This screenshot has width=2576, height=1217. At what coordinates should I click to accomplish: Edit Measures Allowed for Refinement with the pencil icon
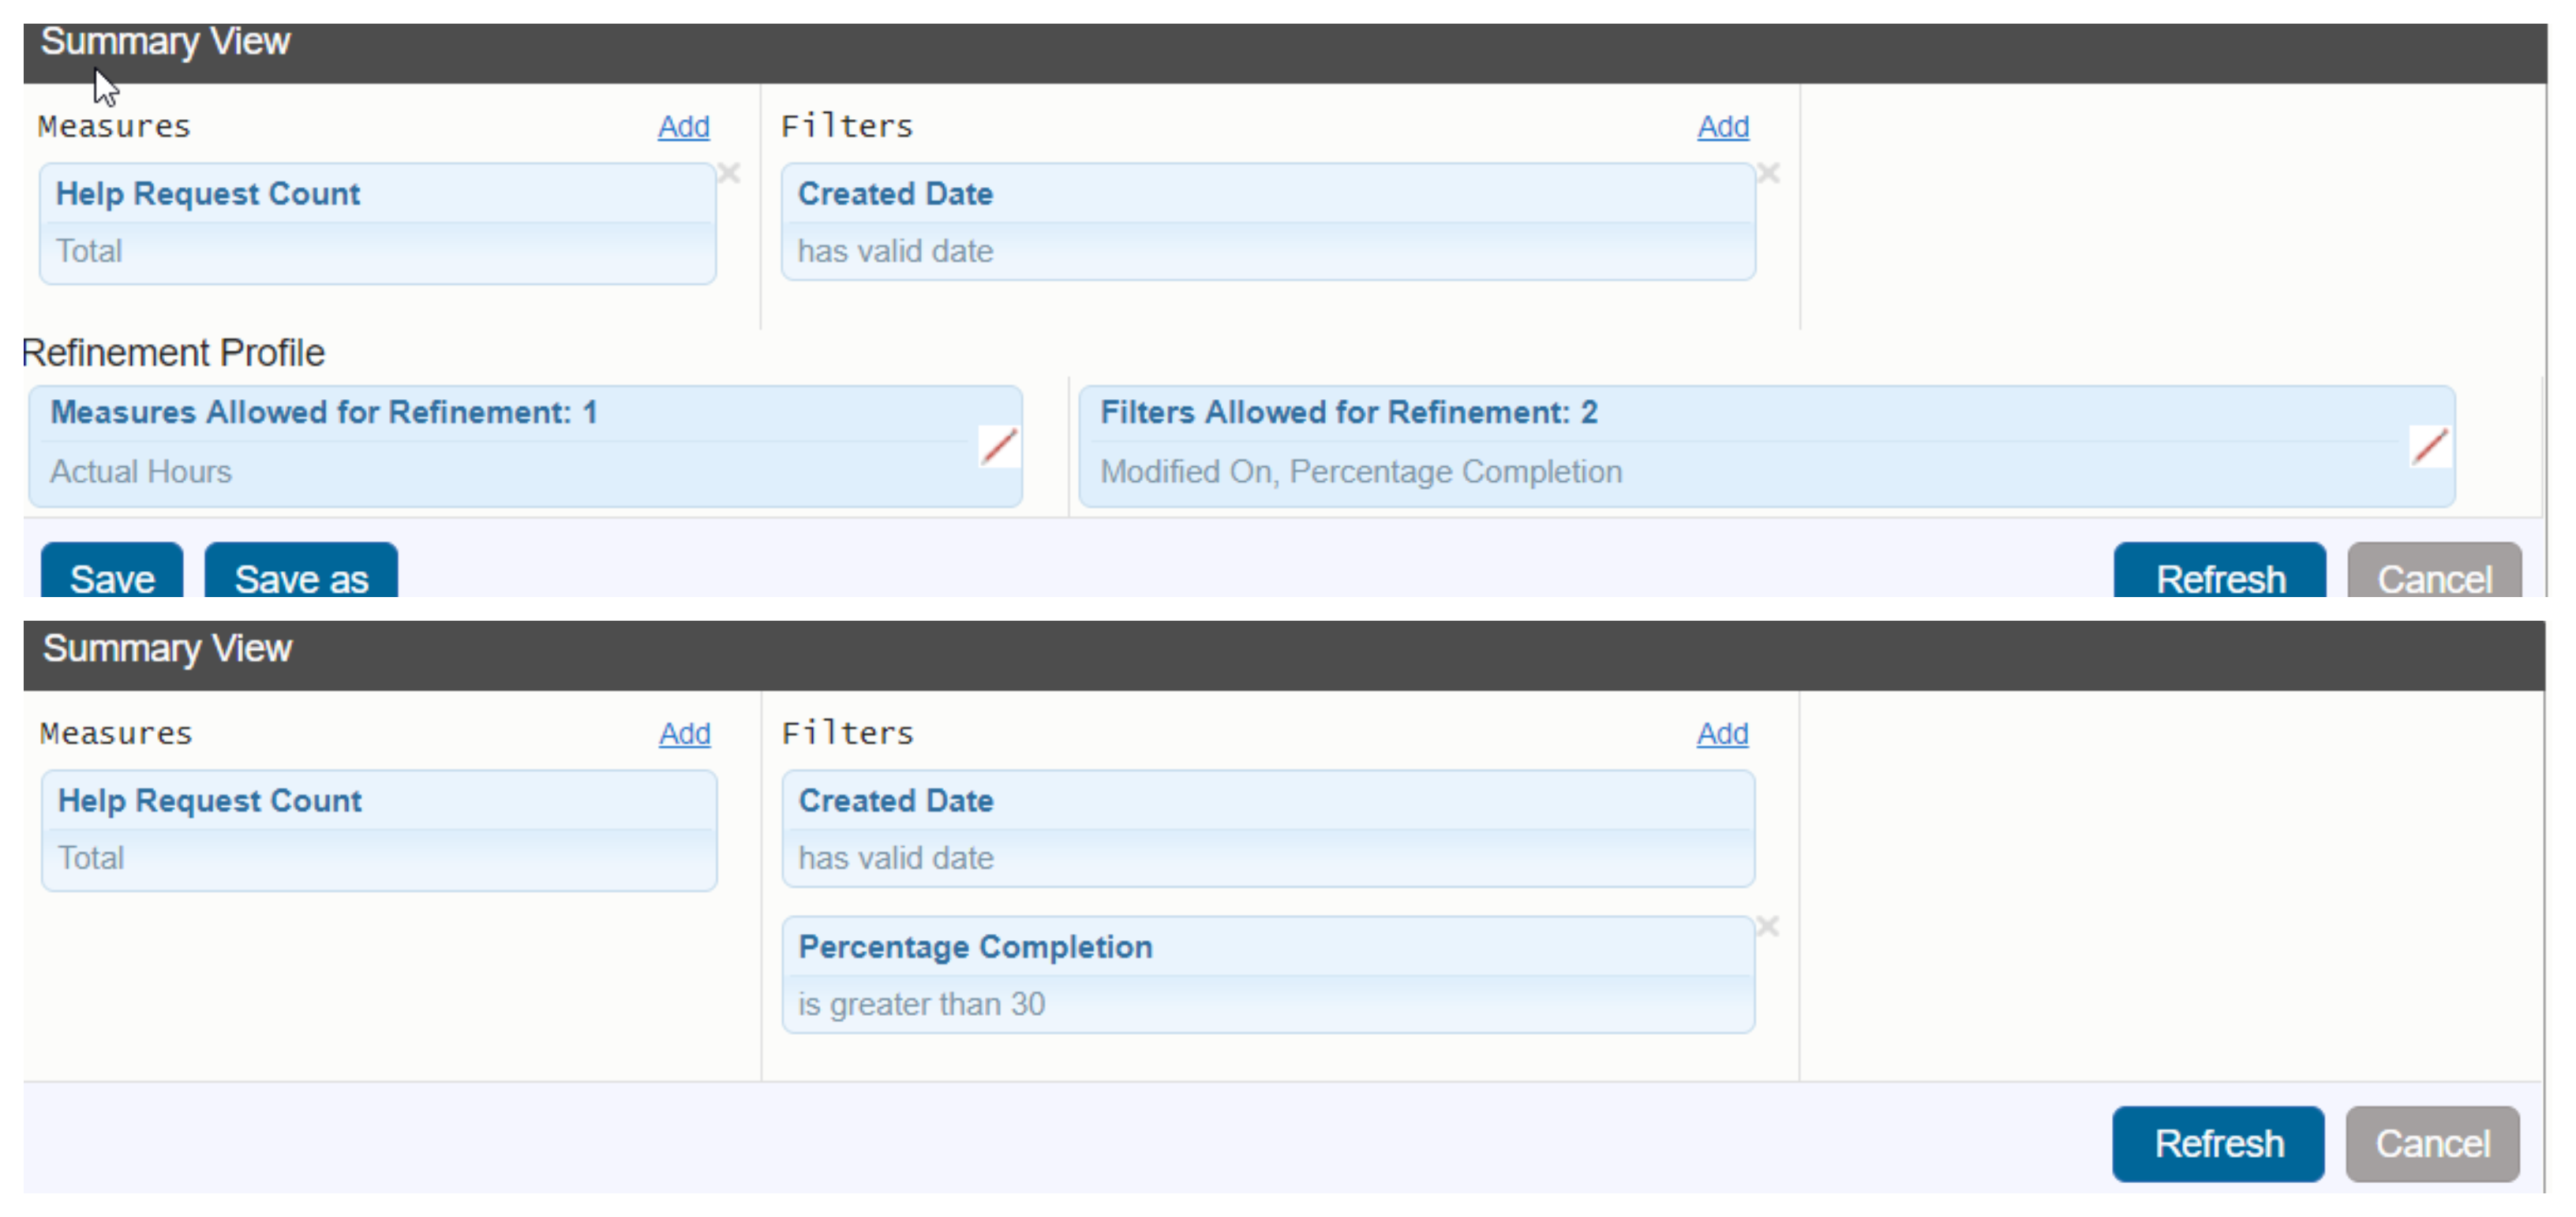pos(998,446)
